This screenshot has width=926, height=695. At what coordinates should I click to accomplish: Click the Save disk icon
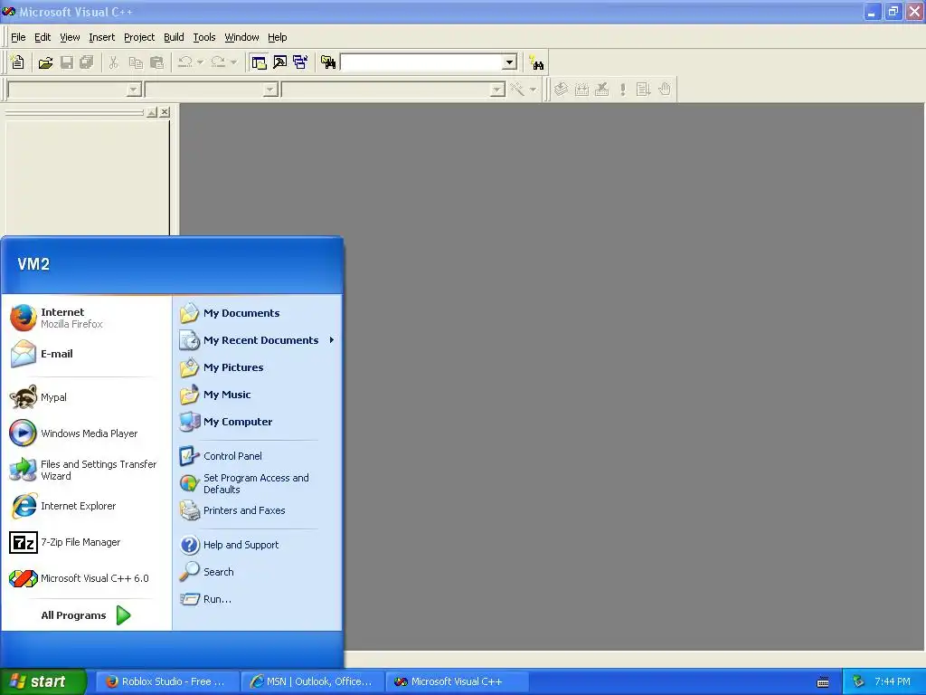[67, 62]
